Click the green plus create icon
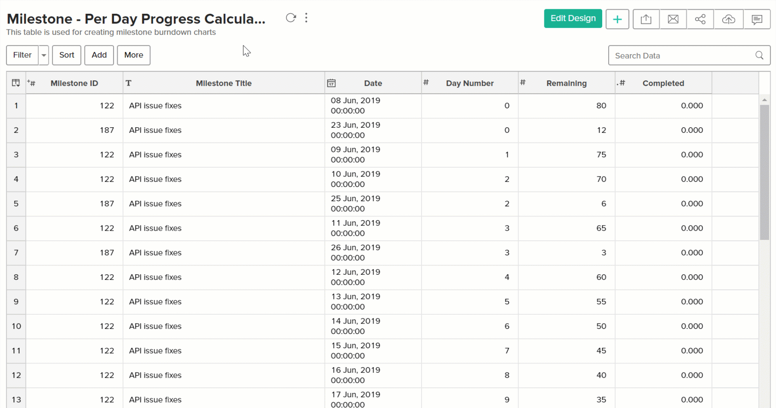Screen dimensions: 776x408 point(617,19)
